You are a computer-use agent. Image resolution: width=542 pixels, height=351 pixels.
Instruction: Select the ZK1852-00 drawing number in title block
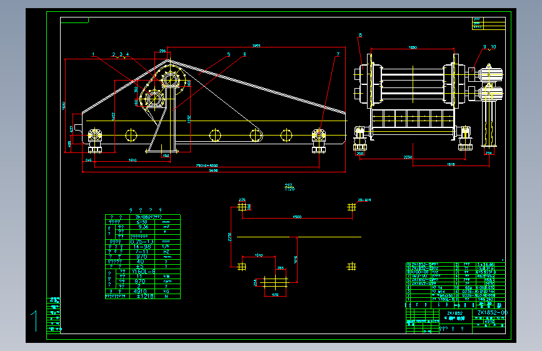point(492,313)
